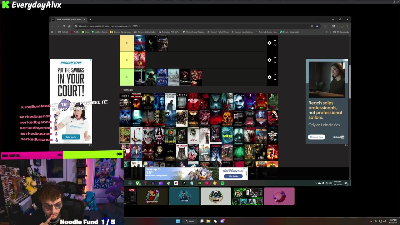Select the Dead Zone poster
Screen dimensions: 400x225
pyautogui.click(x=170, y=101)
